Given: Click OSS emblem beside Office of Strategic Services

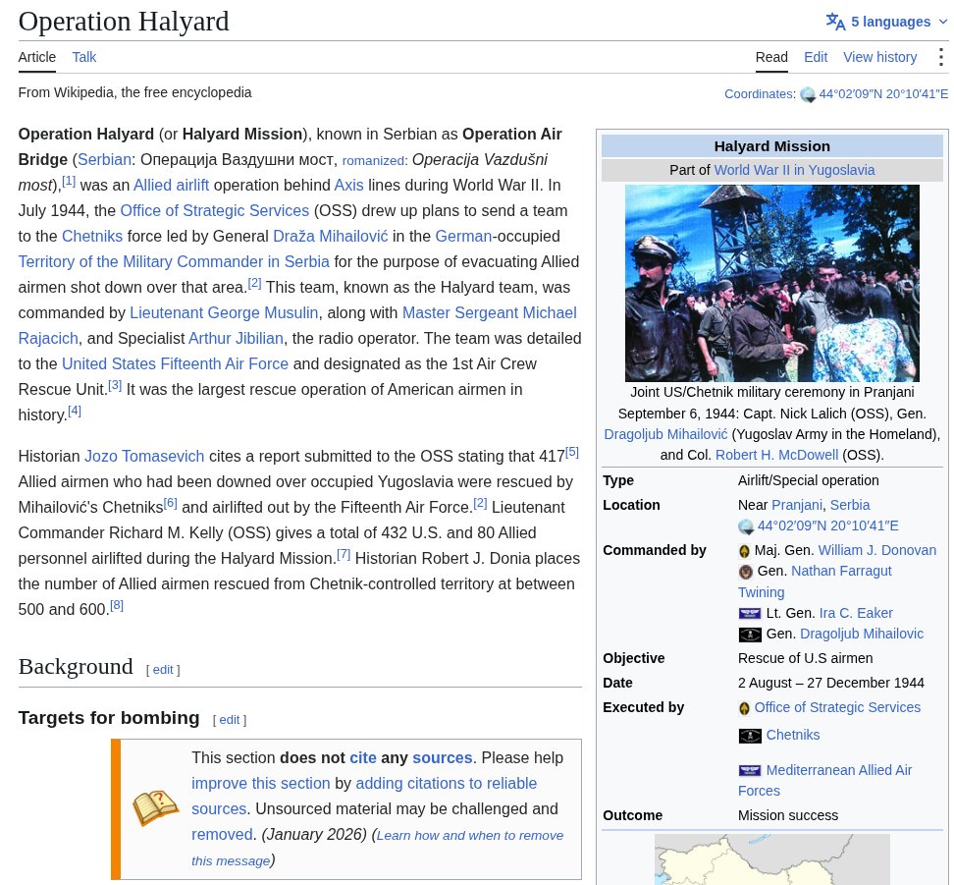Looking at the screenshot, I should [744, 708].
